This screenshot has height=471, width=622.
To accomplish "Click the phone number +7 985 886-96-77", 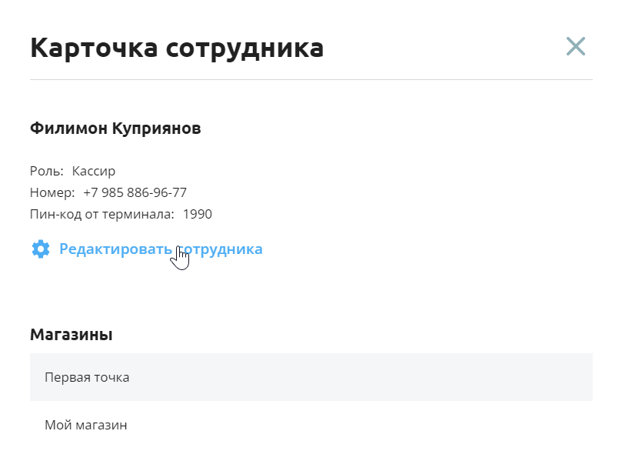I will tap(135, 192).
